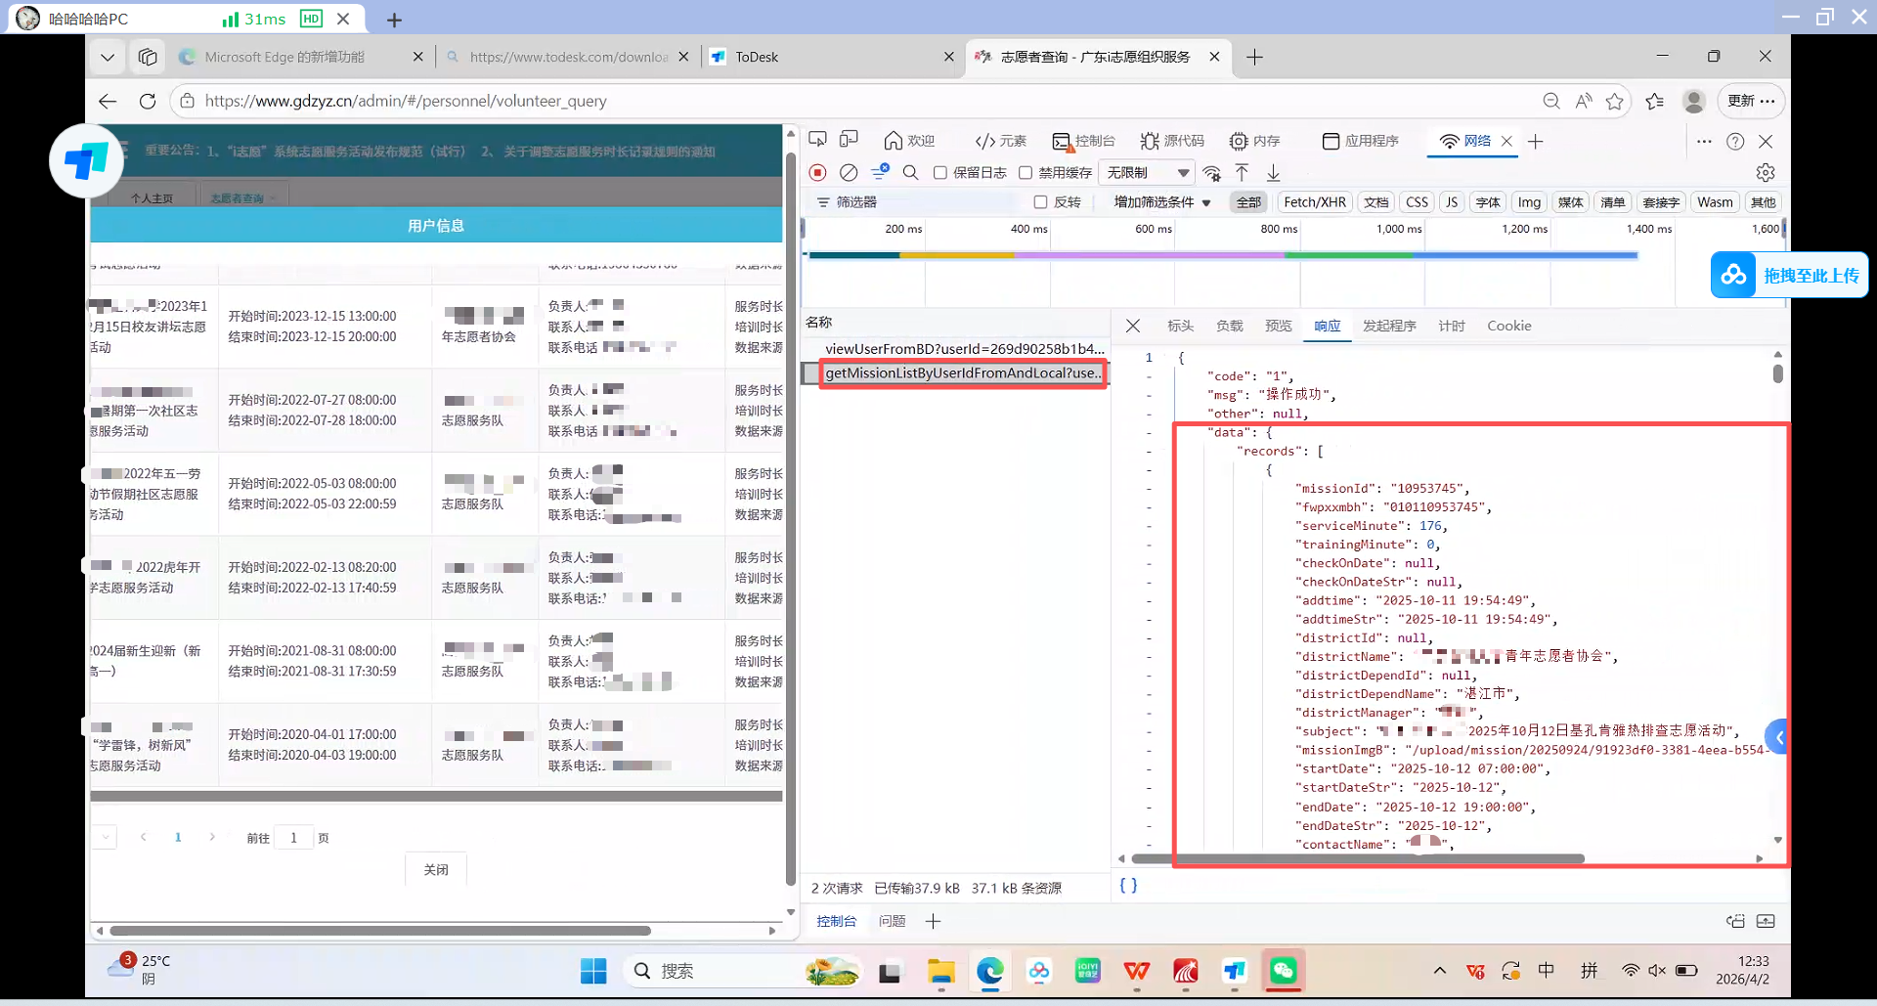Viewport: 1877px width, 1006px height.
Task: Enable the 保留日志 checkbox
Action: (x=939, y=173)
